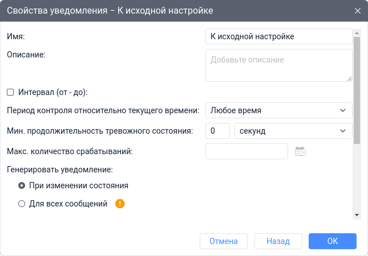Open the "Любое время" control period dropdown

click(278, 110)
